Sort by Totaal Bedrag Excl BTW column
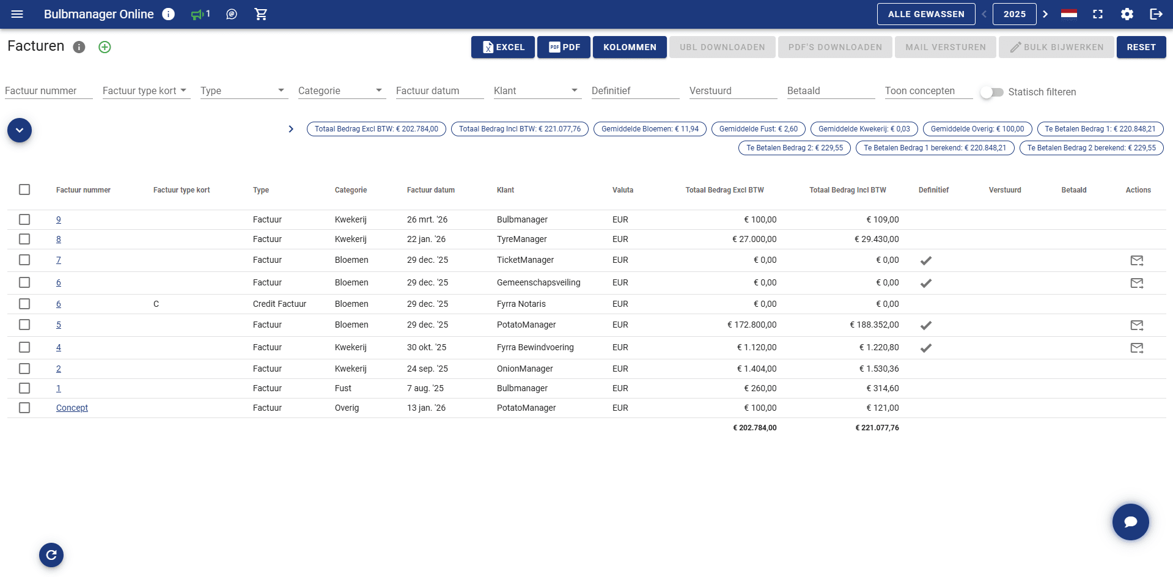This screenshot has width=1173, height=577. (724, 190)
